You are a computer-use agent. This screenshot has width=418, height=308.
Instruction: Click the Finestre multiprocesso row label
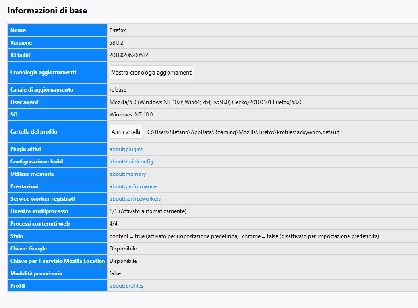tap(39, 211)
